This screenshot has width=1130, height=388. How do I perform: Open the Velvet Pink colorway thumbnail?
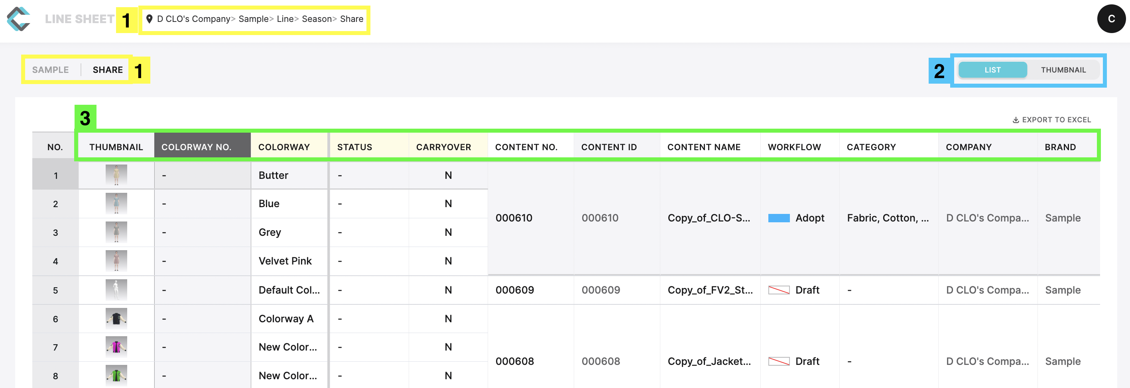[116, 261]
